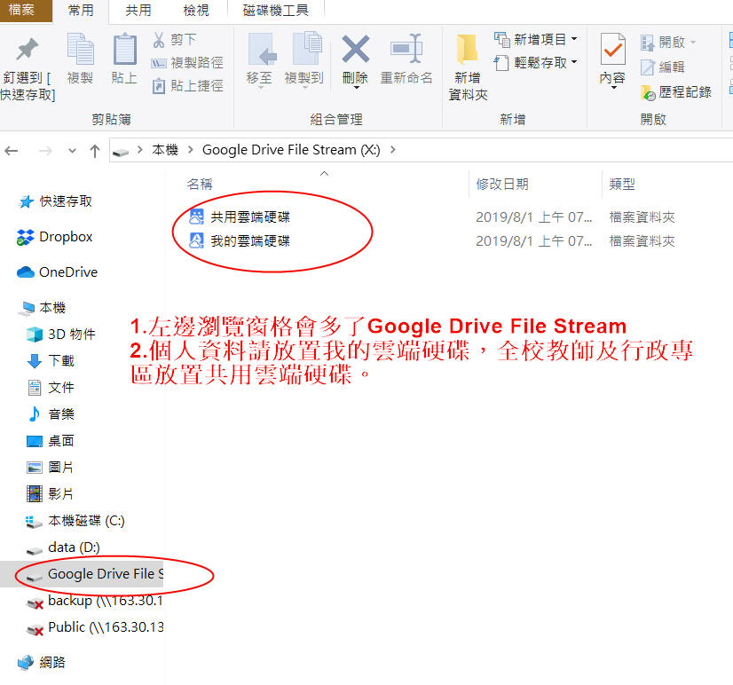Screen dimensions: 733x685
Task: Click modified date of 共用雲端硬碟 row
Action: [x=534, y=217]
